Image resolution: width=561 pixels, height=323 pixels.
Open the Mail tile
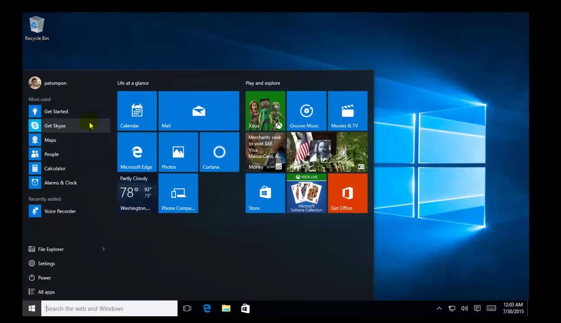tap(199, 111)
